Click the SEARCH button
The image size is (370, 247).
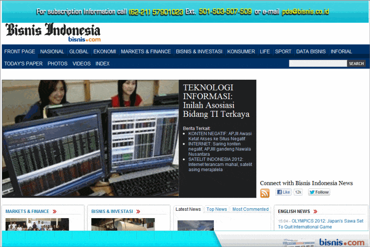[x=356, y=63]
